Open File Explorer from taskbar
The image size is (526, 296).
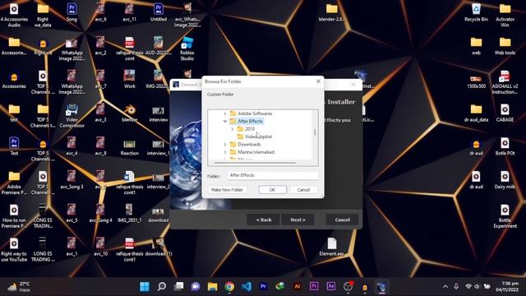click(x=212, y=287)
